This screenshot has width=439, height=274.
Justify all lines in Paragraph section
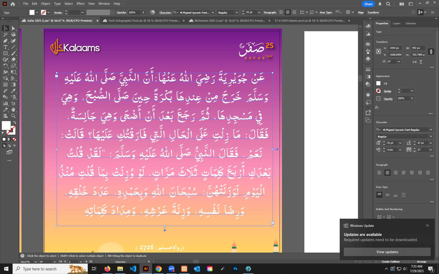pyautogui.click(x=428, y=172)
